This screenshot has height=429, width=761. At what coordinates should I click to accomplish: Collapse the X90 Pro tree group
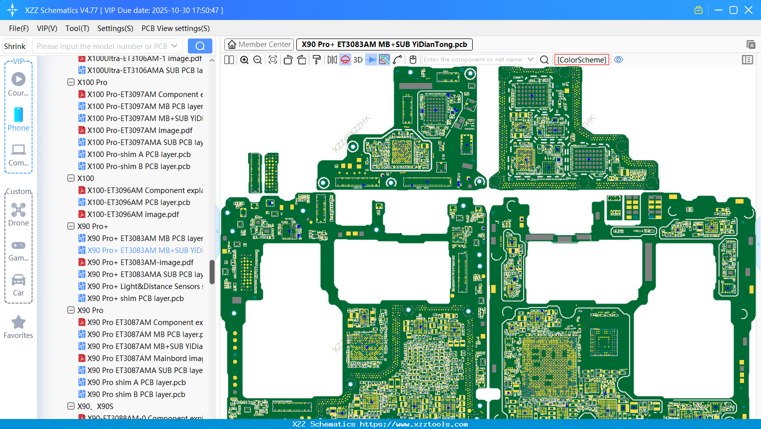click(x=71, y=310)
